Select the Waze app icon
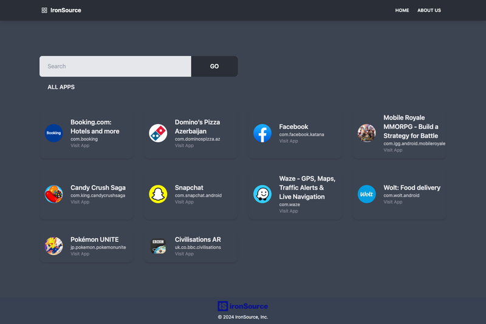 [262, 194]
